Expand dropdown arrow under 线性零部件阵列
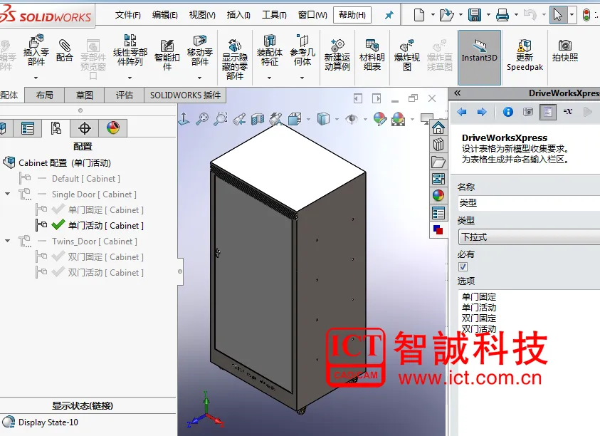Screen dimensions: 600x436 tap(130, 78)
